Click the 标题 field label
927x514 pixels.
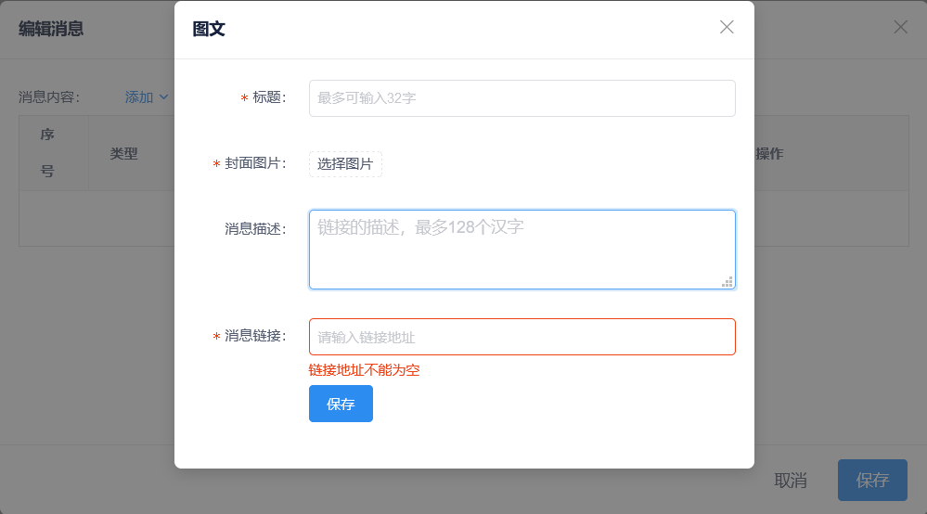(266, 97)
